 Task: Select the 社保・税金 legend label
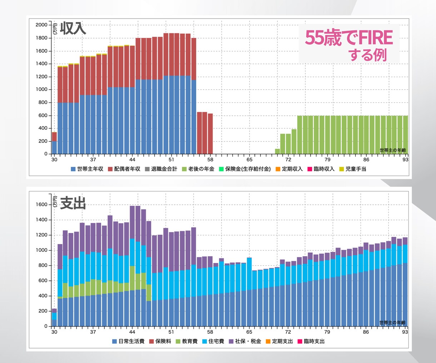click(x=248, y=341)
